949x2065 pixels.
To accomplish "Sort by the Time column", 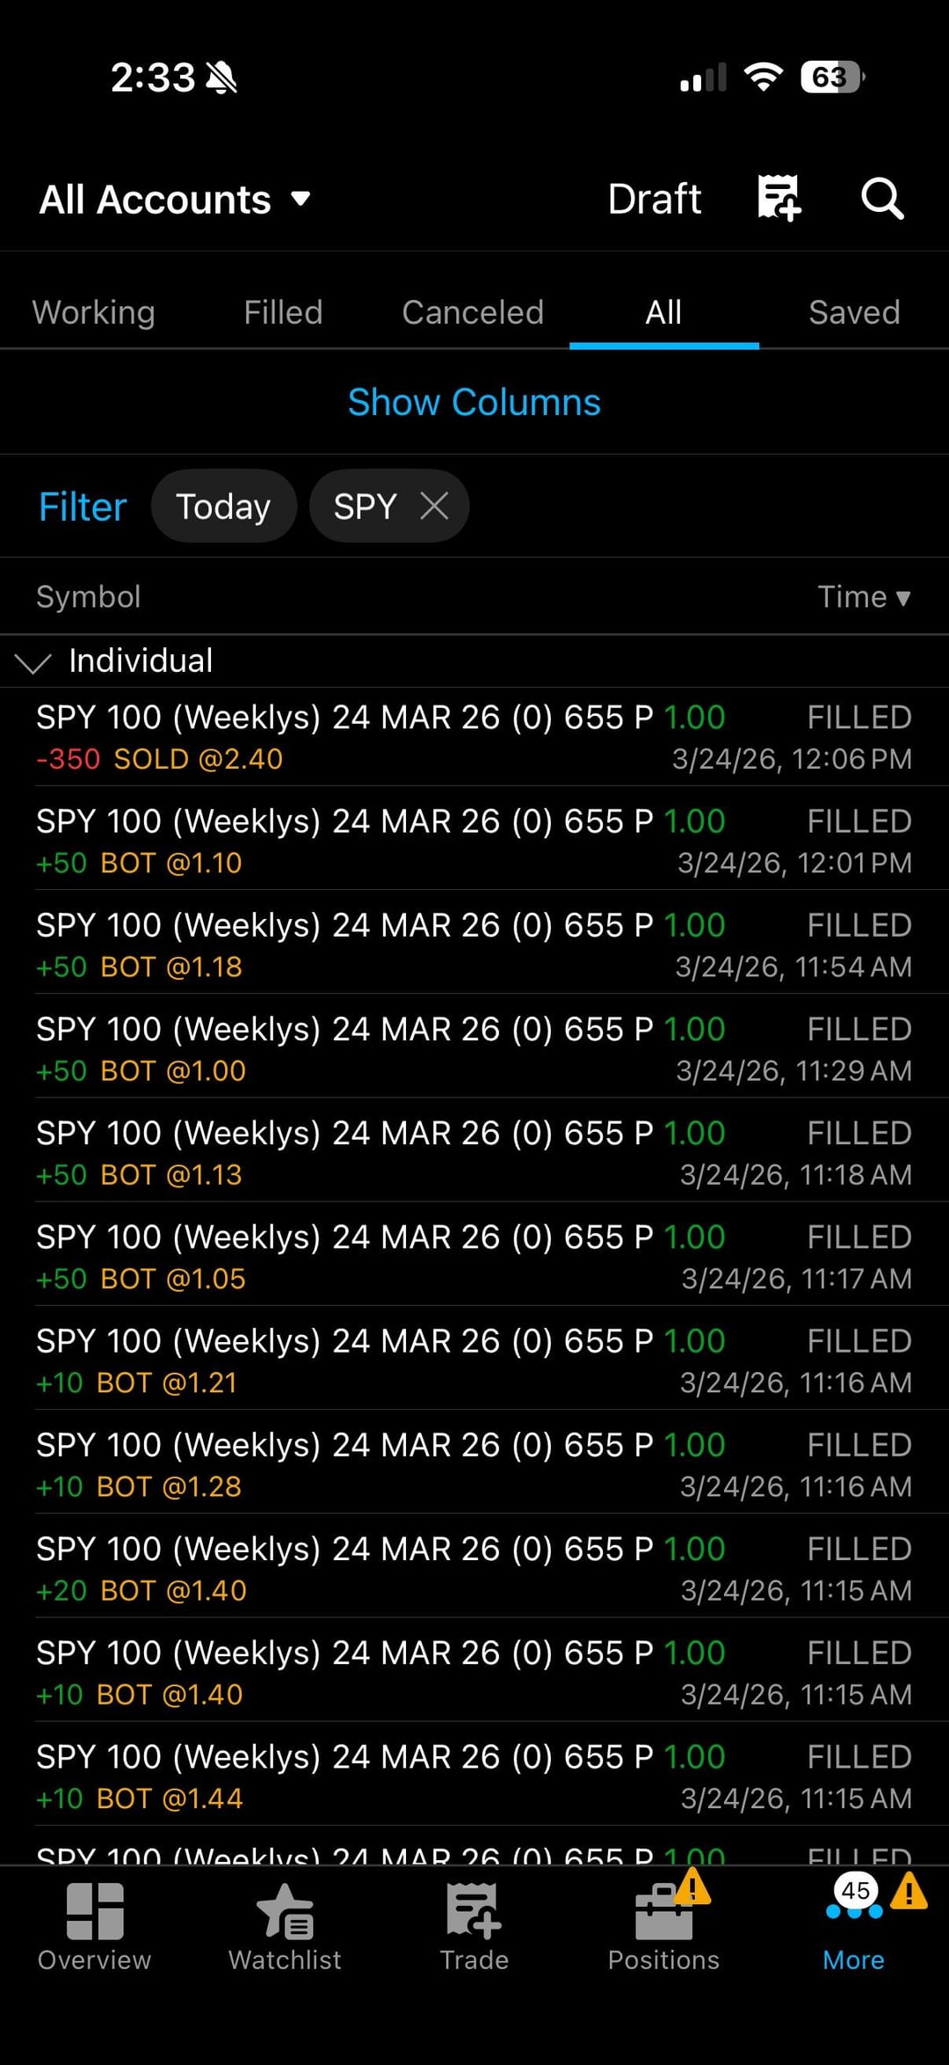I will 864,597.
